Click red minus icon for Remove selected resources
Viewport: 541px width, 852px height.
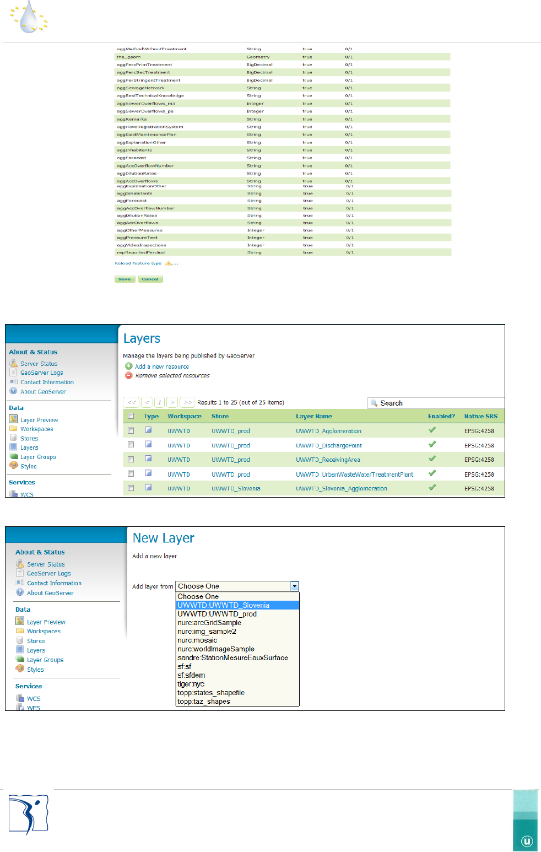[129, 375]
